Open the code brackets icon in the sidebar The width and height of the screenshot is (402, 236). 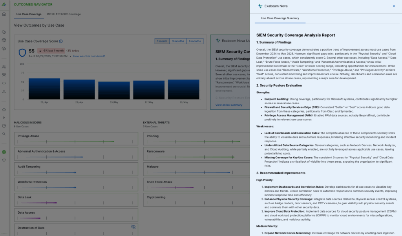[4, 83]
